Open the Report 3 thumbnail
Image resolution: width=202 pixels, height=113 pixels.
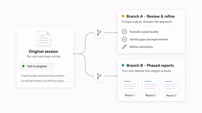[171, 85]
